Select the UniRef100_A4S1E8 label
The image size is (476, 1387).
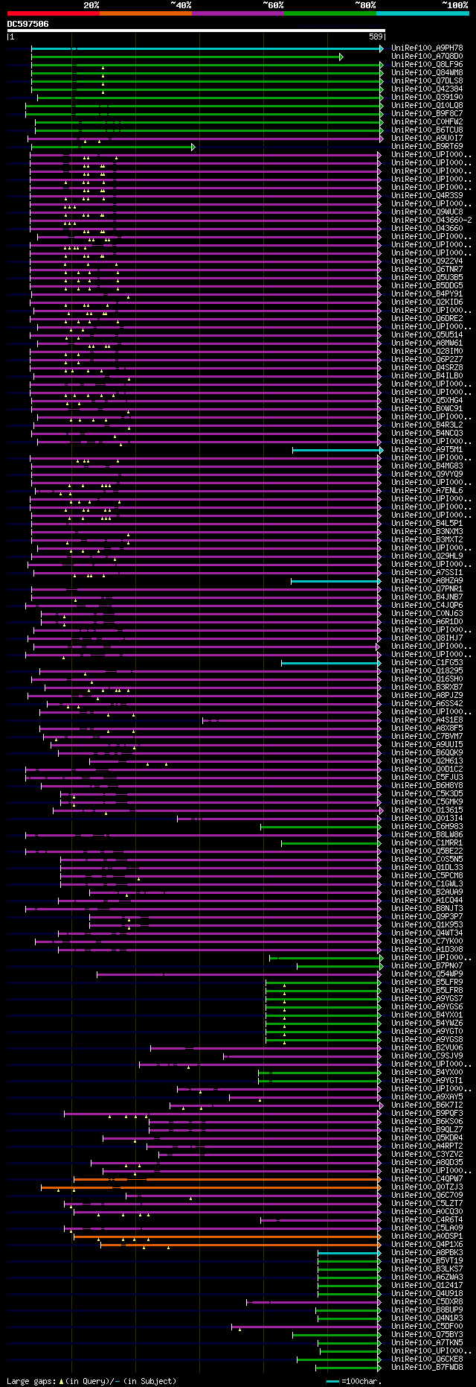427,720
